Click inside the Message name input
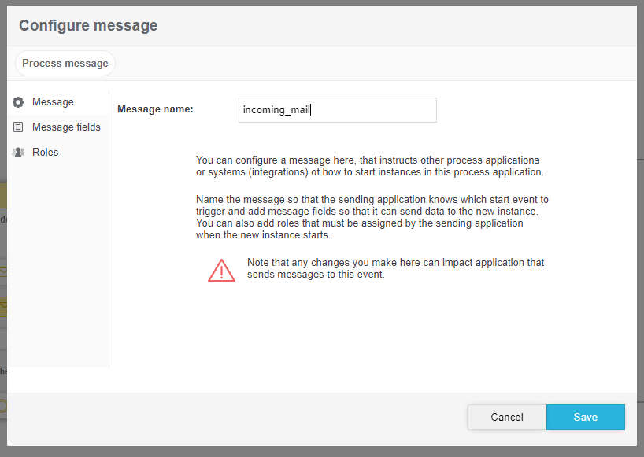This screenshot has height=457, width=644. [337, 109]
